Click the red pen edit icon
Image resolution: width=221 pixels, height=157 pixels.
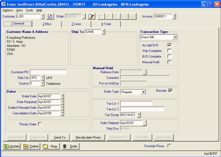pyautogui.click(x=91, y=17)
